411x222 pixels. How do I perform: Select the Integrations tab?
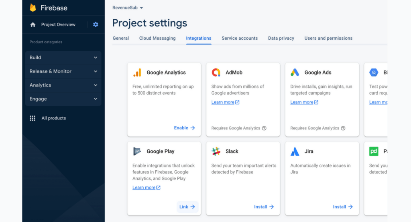pos(199,38)
